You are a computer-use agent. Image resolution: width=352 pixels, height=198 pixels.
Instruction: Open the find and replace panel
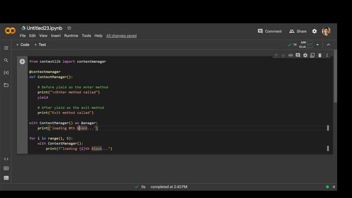click(x=6, y=60)
